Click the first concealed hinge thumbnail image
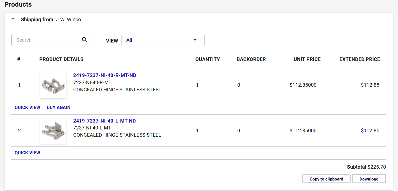The height and width of the screenshot is (191, 398). 53,85
